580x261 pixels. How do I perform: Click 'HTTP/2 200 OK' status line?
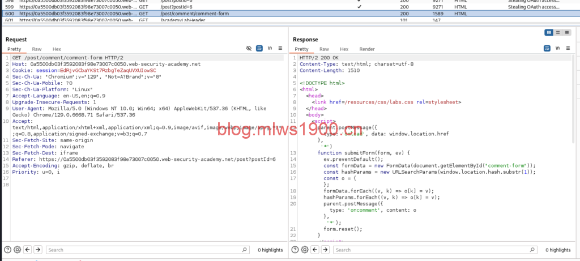(319, 58)
